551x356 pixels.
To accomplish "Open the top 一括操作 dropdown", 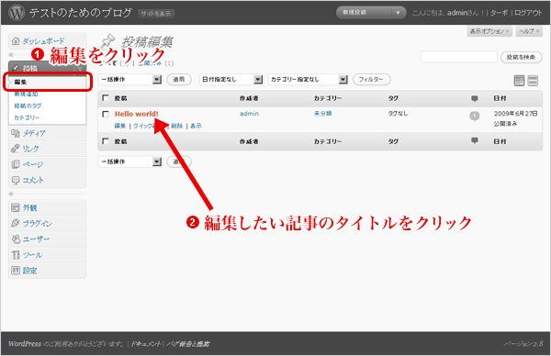I will pos(130,79).
